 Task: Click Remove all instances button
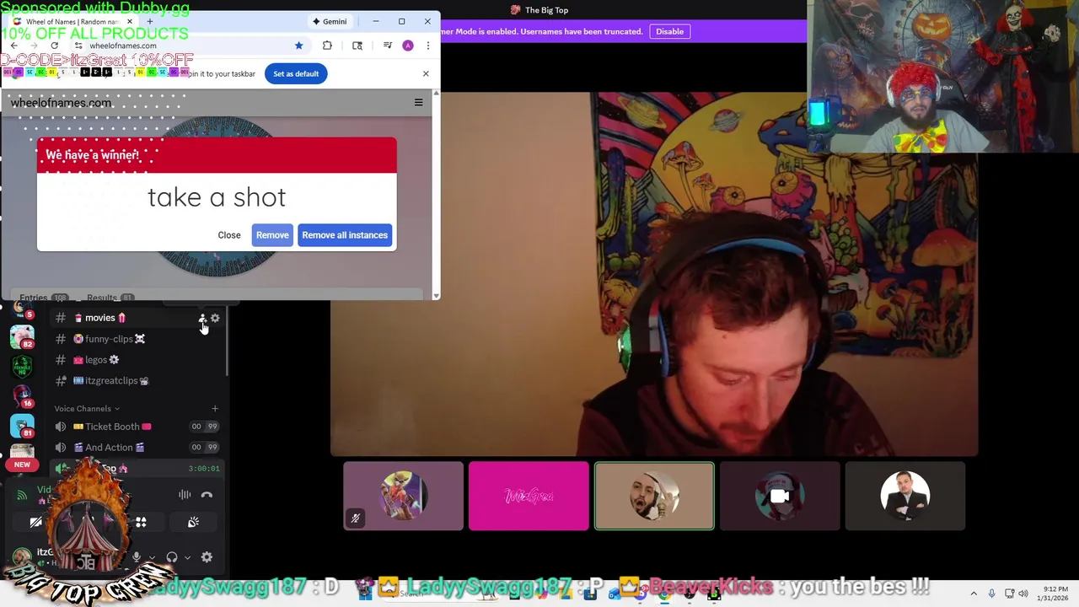(345, 235)
